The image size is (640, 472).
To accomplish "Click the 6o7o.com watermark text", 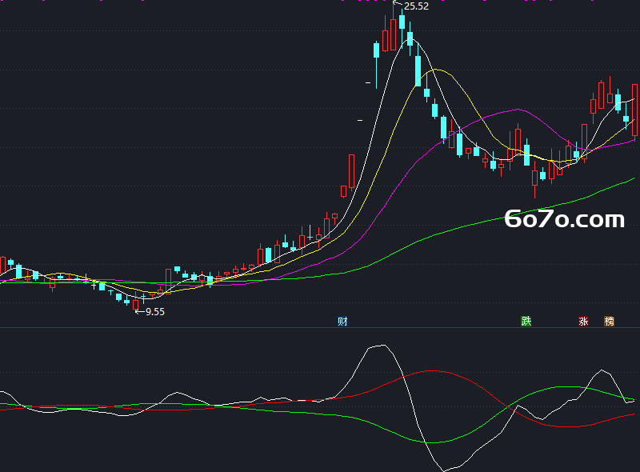I will [565, 219].
